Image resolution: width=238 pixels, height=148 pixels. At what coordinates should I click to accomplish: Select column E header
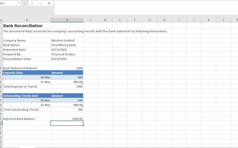pos(120,20)
